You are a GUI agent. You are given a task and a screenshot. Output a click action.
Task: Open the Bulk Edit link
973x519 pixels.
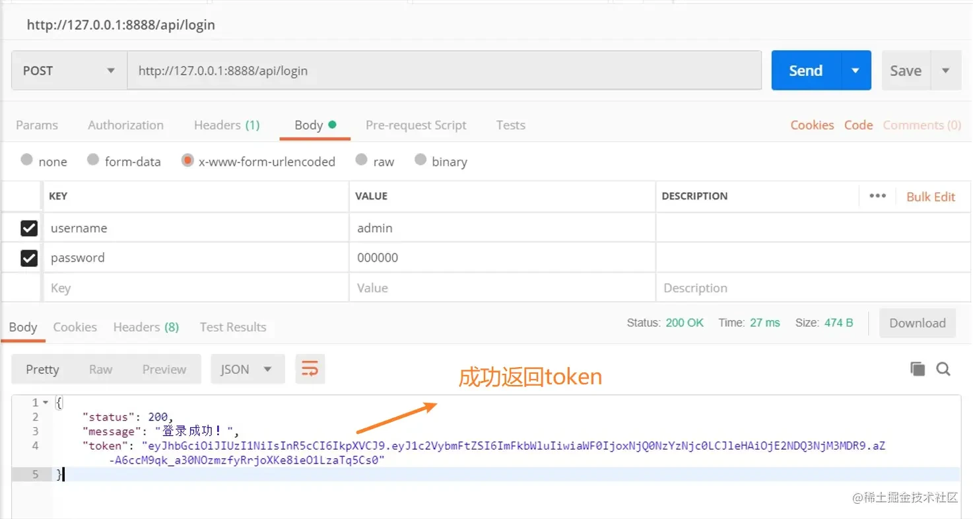(x=931, y=197)
